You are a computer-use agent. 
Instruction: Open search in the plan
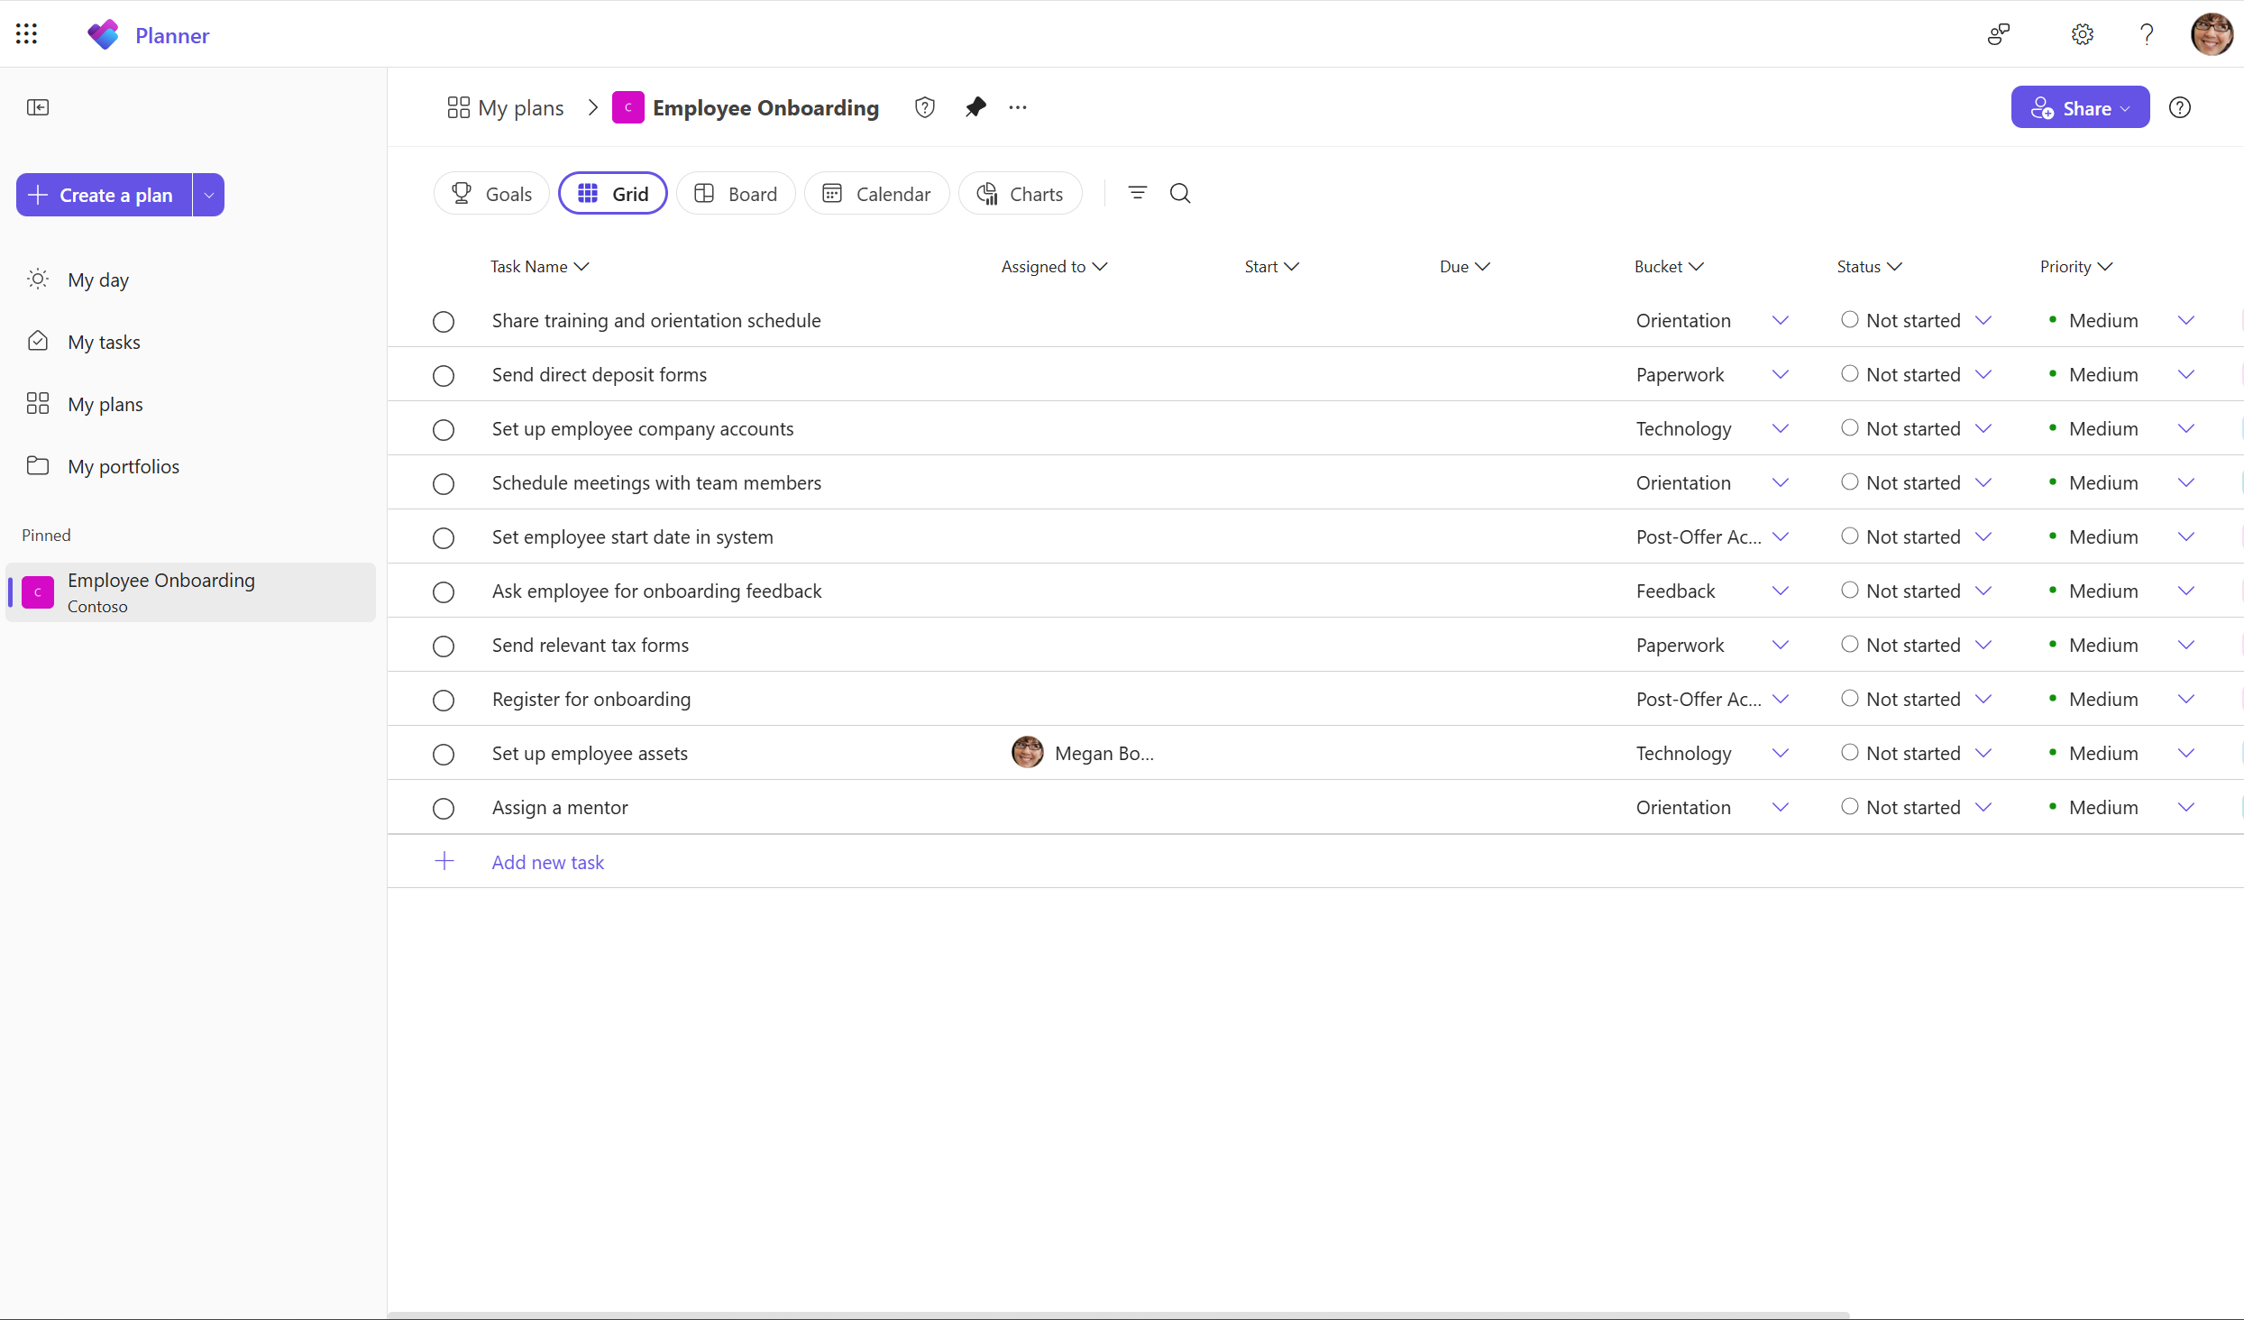(1180, 193)
